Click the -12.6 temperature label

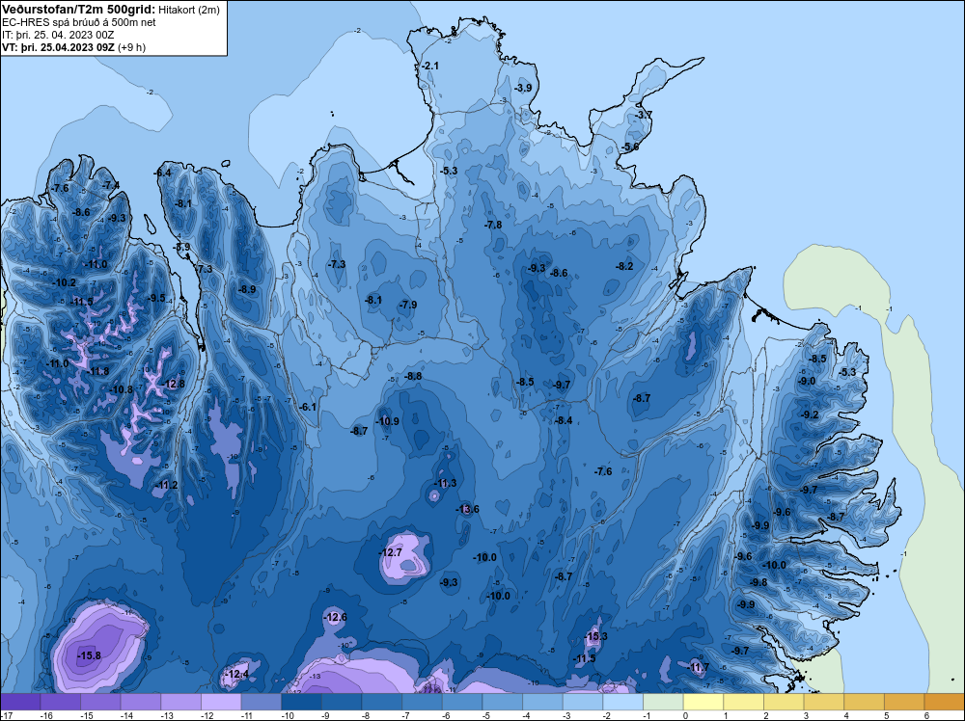pos(336,617)
